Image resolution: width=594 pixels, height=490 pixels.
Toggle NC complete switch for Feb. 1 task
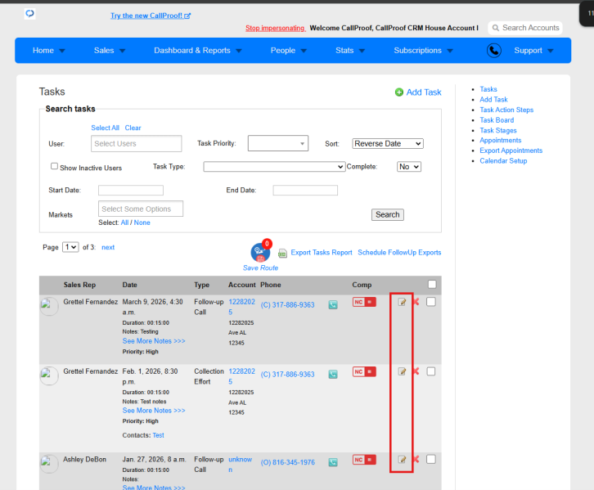364,371
